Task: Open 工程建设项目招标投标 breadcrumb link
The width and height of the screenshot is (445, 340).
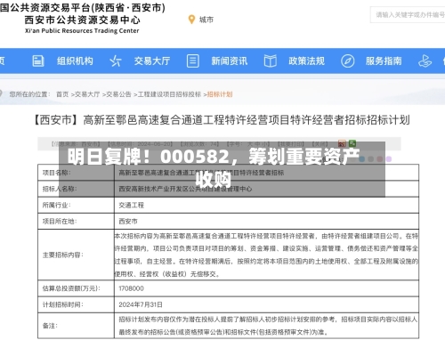Action: click(169, 94)
